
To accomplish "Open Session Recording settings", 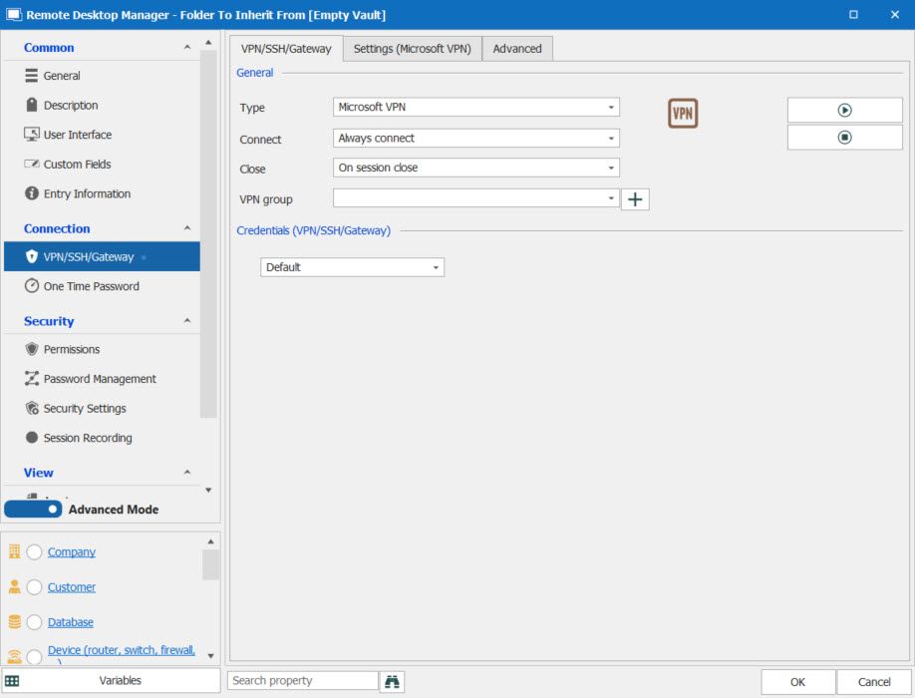I will pos(88,438).
